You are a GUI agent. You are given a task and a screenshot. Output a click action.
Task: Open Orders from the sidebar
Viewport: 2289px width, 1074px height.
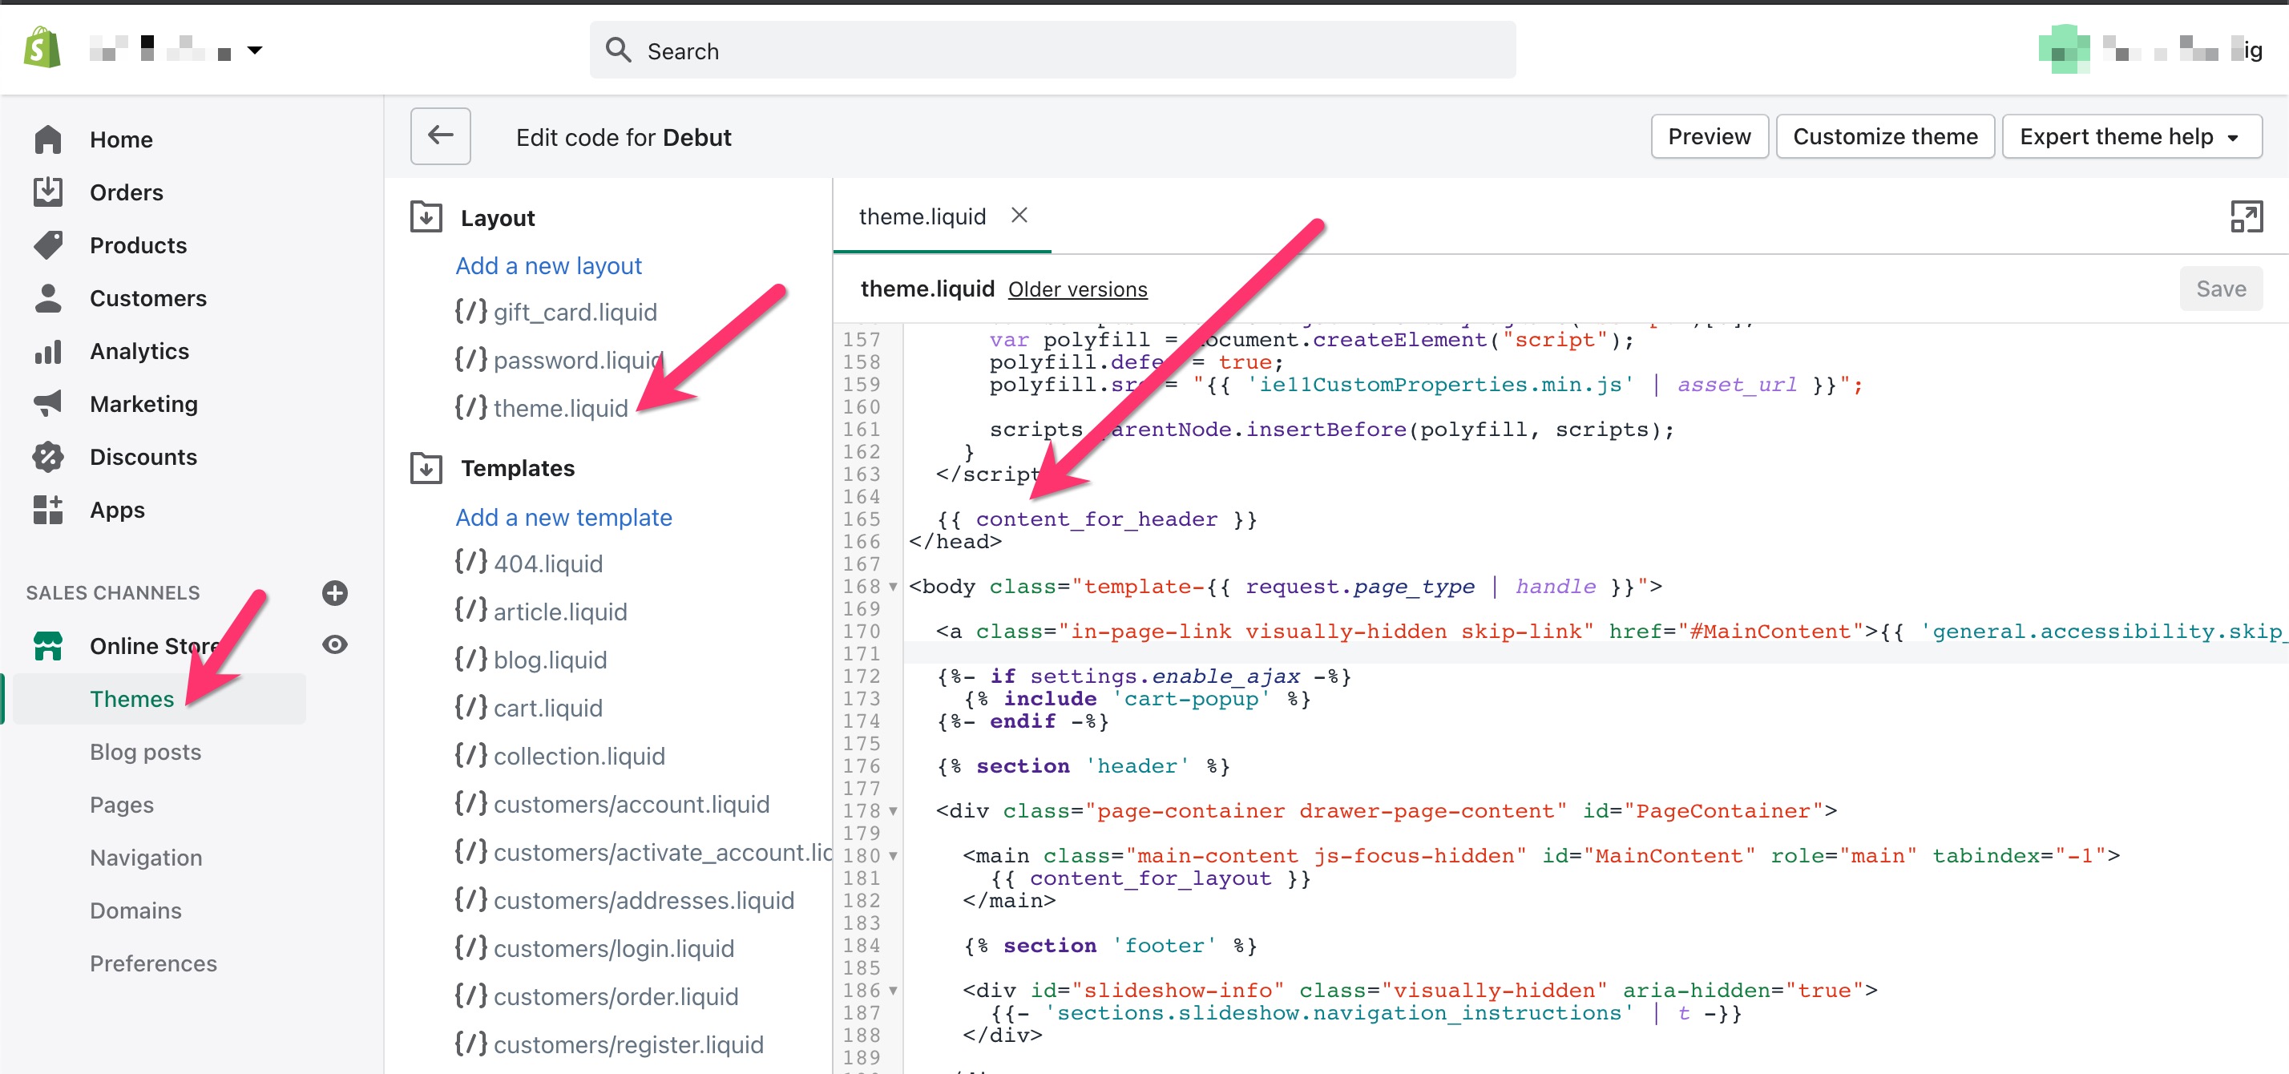click(125, 192)
